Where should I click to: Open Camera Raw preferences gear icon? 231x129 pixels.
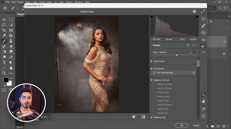[x=194, y=11]
